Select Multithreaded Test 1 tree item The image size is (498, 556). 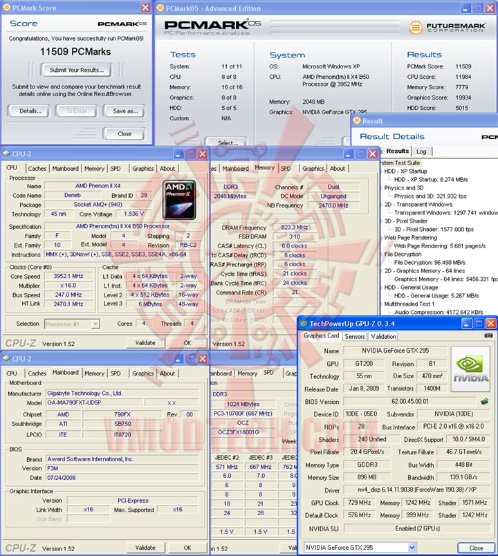(x=409, y=304)
